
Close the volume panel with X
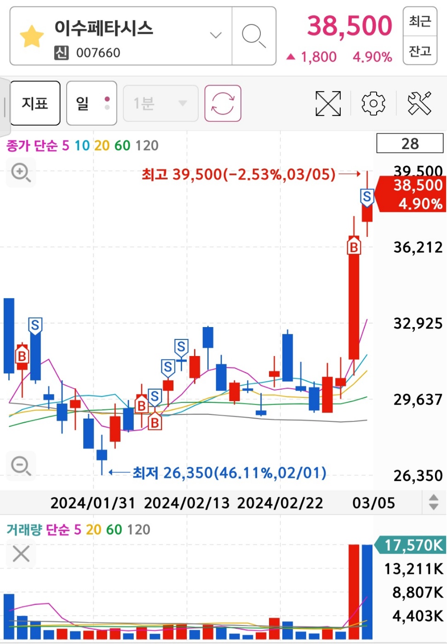pyautogui.click(x=21, y=554)
